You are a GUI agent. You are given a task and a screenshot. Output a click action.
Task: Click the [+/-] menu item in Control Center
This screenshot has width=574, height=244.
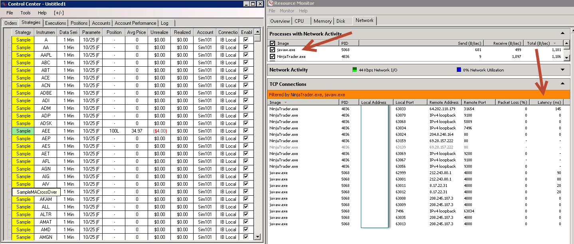coord(59,13)
